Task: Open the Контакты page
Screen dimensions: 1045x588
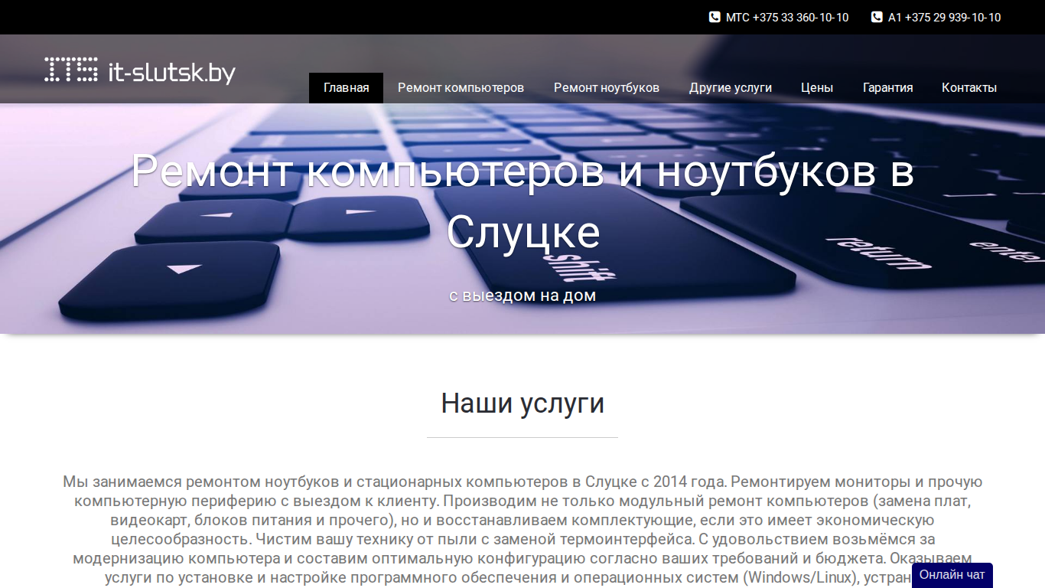Action: click(x=969, y=87)
